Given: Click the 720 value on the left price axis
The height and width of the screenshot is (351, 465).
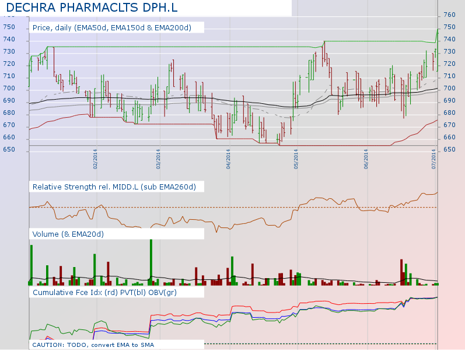Looking at the screenshot, I should (9, 64).
